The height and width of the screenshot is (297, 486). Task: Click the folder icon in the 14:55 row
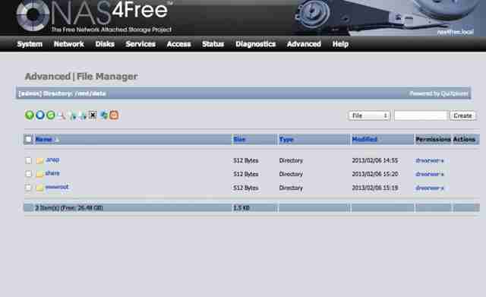point(39,160)
